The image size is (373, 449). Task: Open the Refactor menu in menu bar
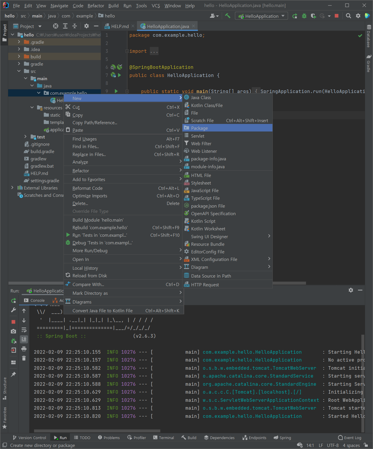96,6
